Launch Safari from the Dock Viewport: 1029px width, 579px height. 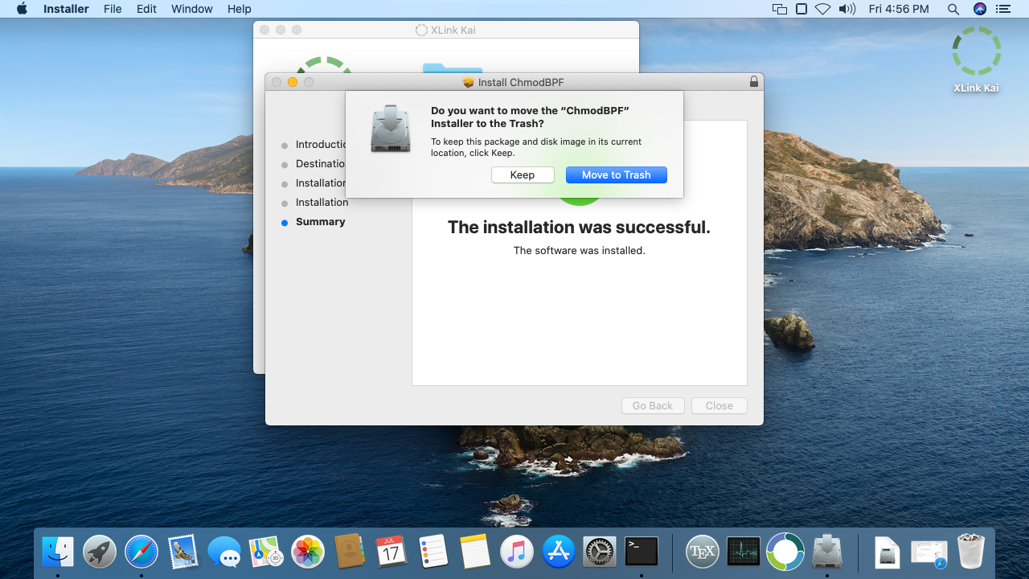tap(141, 552)
